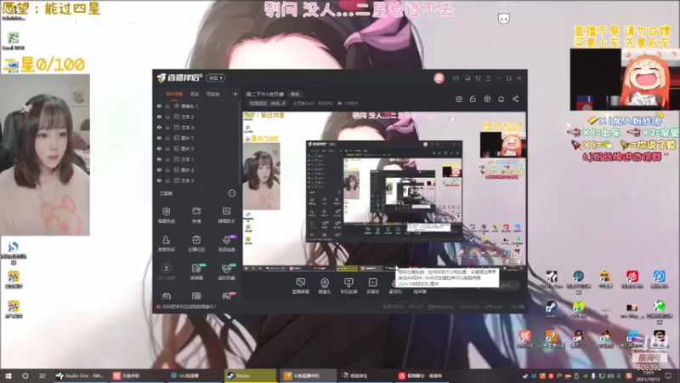This screenshot has height=383, width=680.
Task: Open the bottom-row toolbox tool with the red badge
Action: pos(227,295)
